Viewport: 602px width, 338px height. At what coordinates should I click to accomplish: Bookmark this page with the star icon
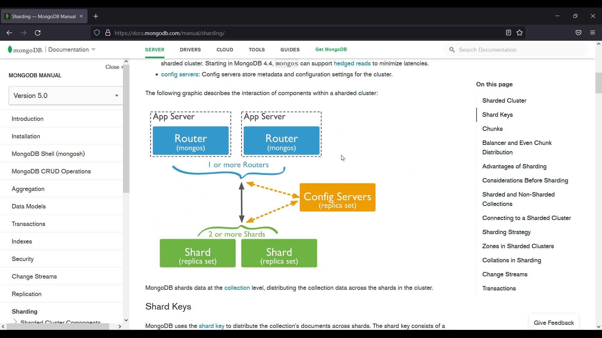(x=520, y=33)
